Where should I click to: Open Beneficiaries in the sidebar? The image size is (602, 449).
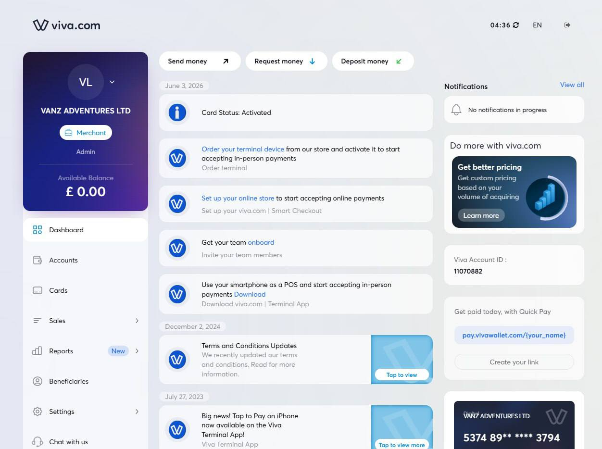point(86,381)
